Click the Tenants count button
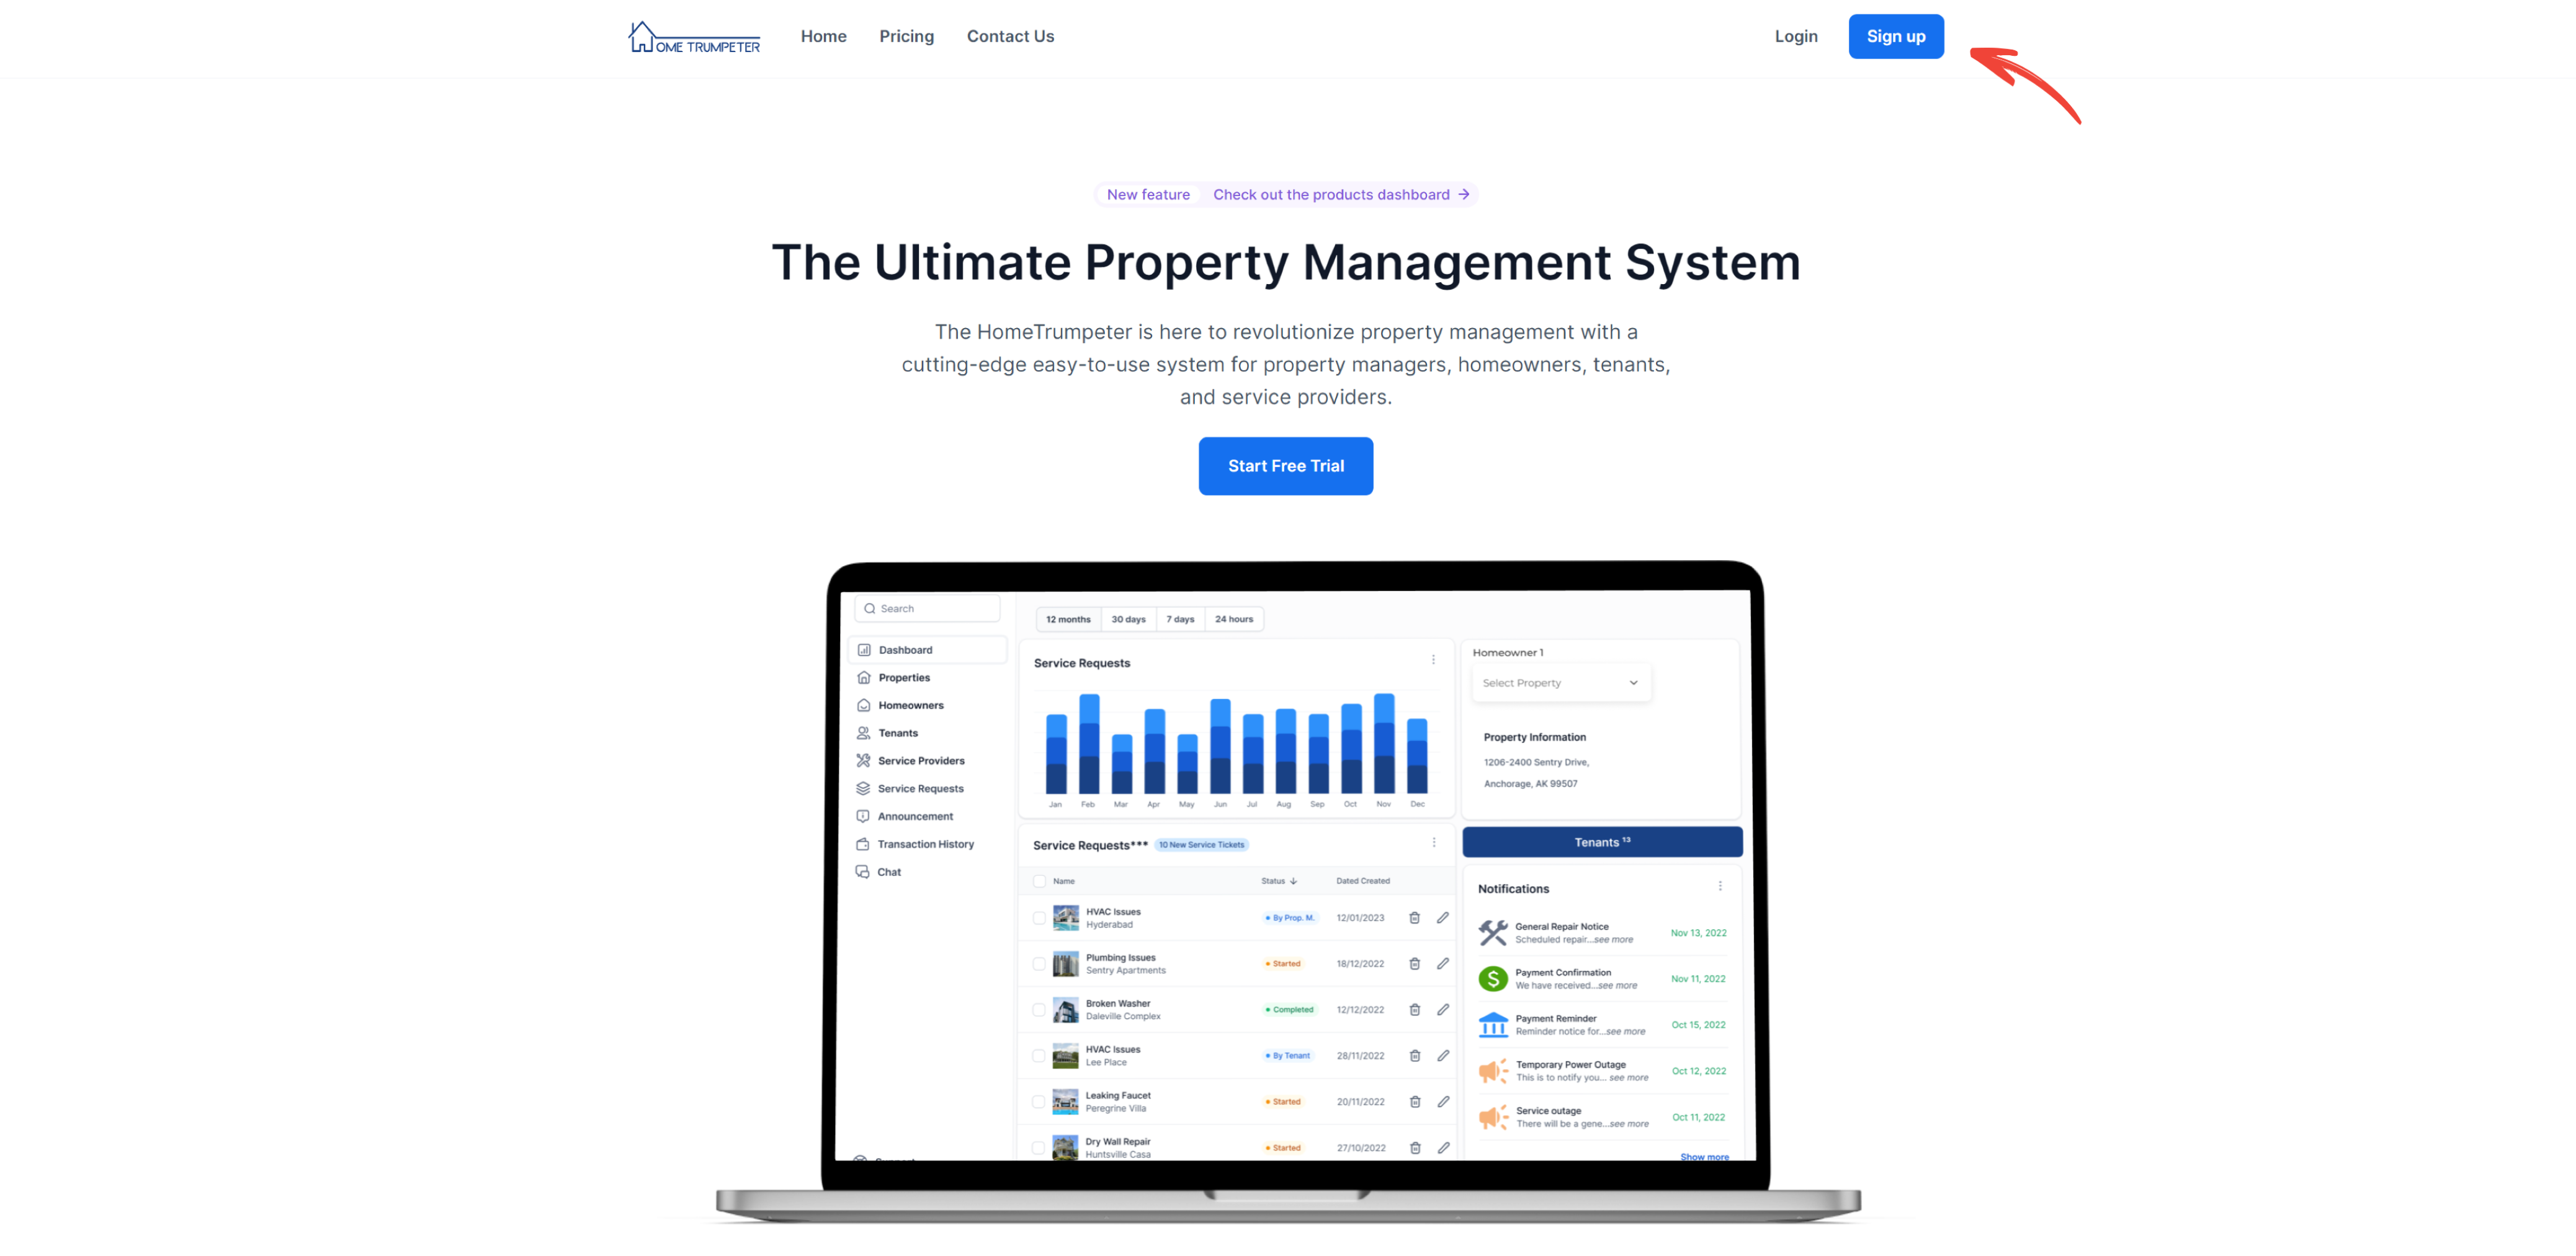Image resolution: width=2576 pixels, height=1256 pixels. pyautogui.click(x=1602, y=840)
